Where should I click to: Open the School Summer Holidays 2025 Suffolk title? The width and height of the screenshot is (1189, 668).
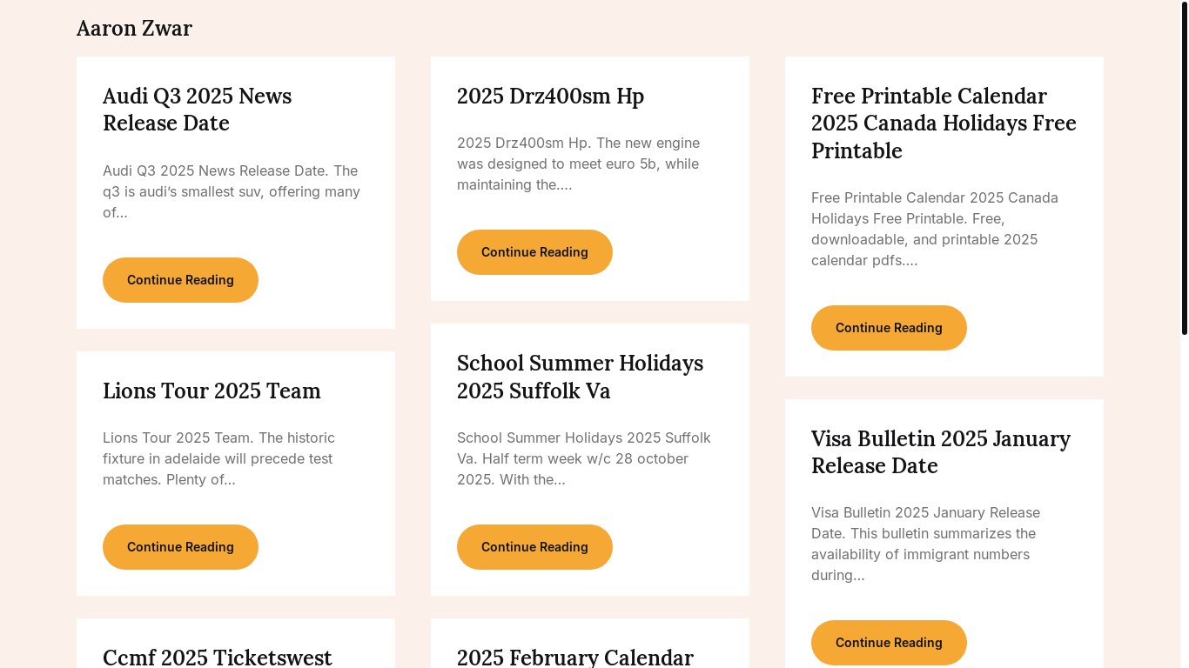[x=580, y=377]
